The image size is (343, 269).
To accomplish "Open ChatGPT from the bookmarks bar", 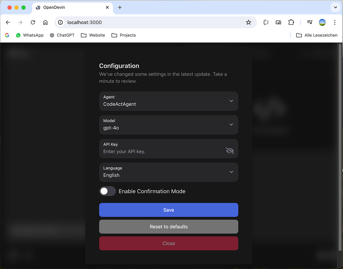I will click(62, 35).
